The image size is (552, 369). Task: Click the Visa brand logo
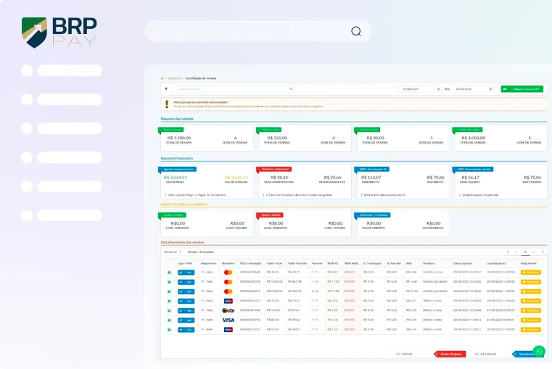[228, 320]
